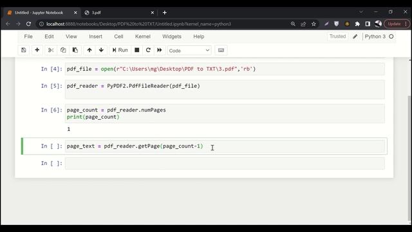Click inside cell In [6] page_count code
This screenshot has width=412, height=232.
pyautogui.click(x=225, y=113)
